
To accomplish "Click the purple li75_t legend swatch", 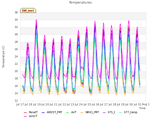I will pos(104,113).
